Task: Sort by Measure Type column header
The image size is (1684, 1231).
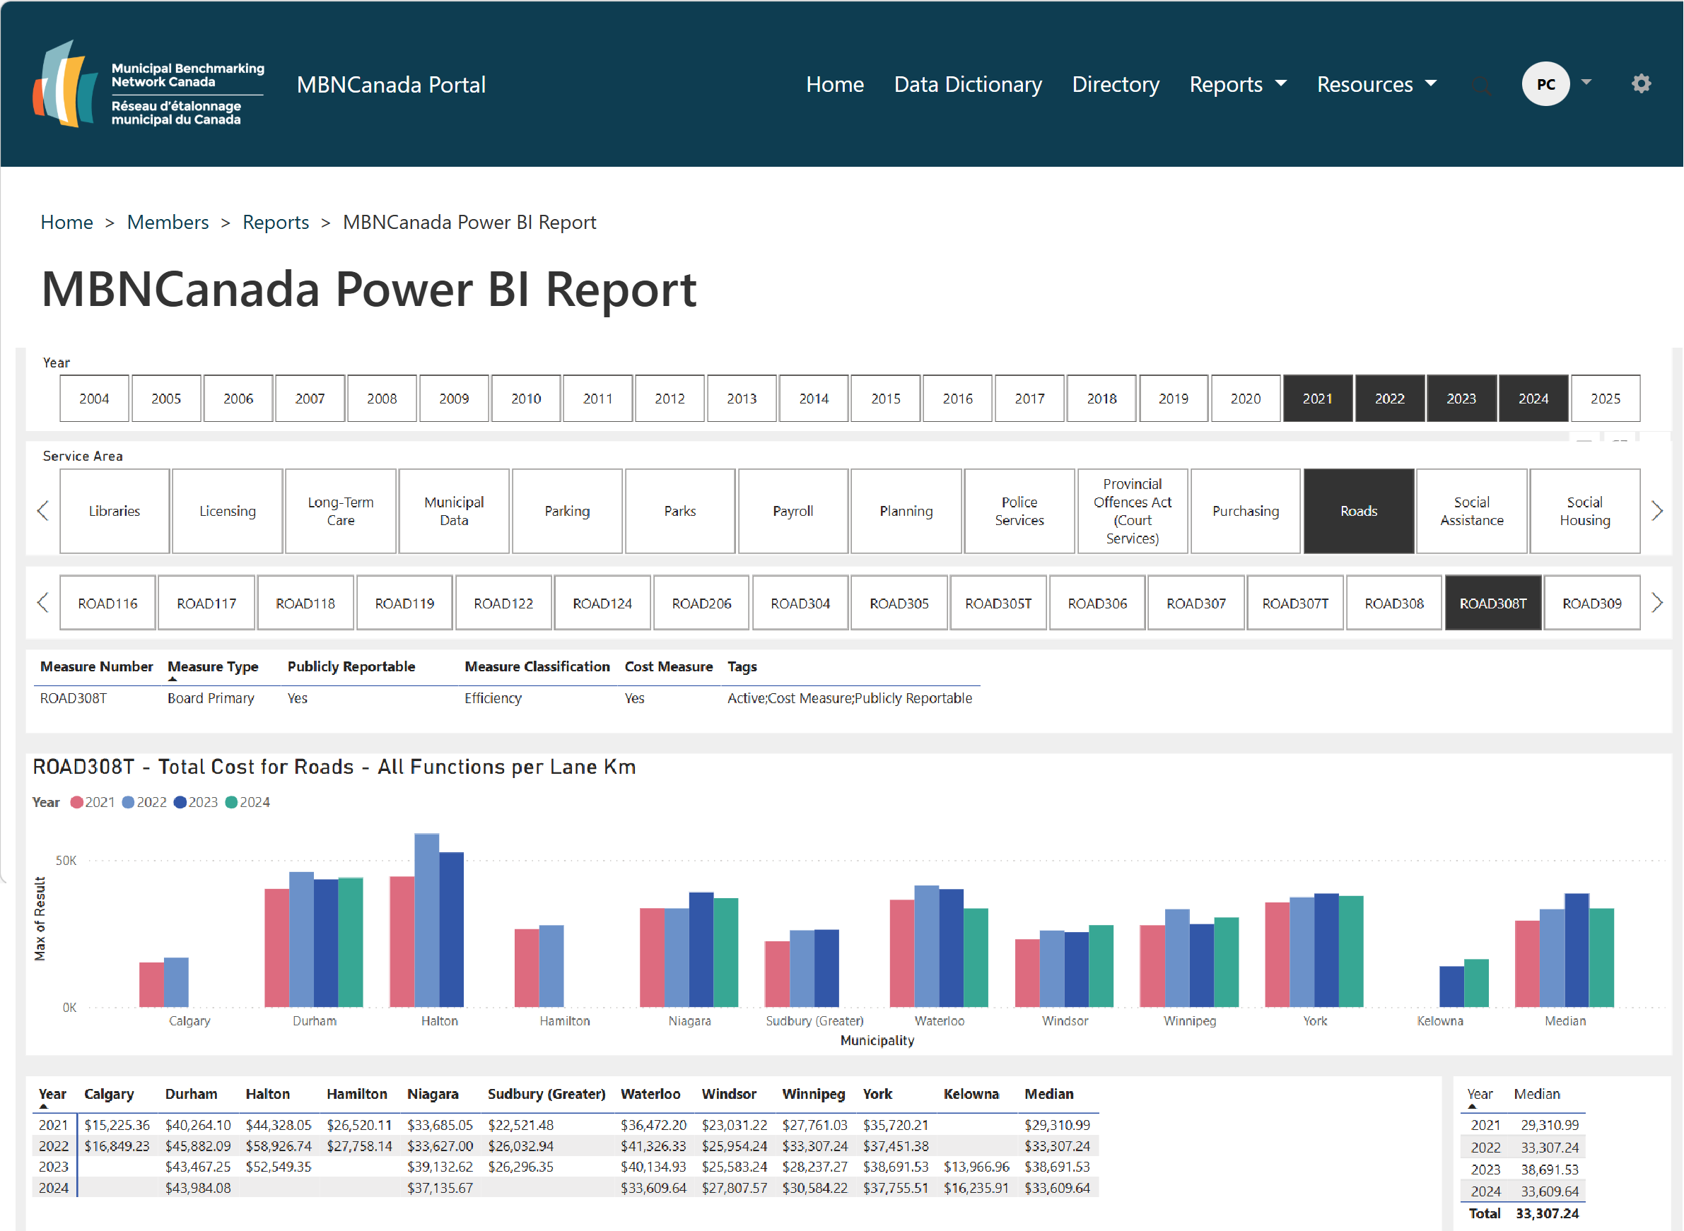Action: pyautogui.click(x=214, y=667)
